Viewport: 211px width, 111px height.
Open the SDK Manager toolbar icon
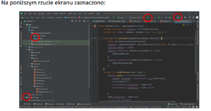(185, 18)
